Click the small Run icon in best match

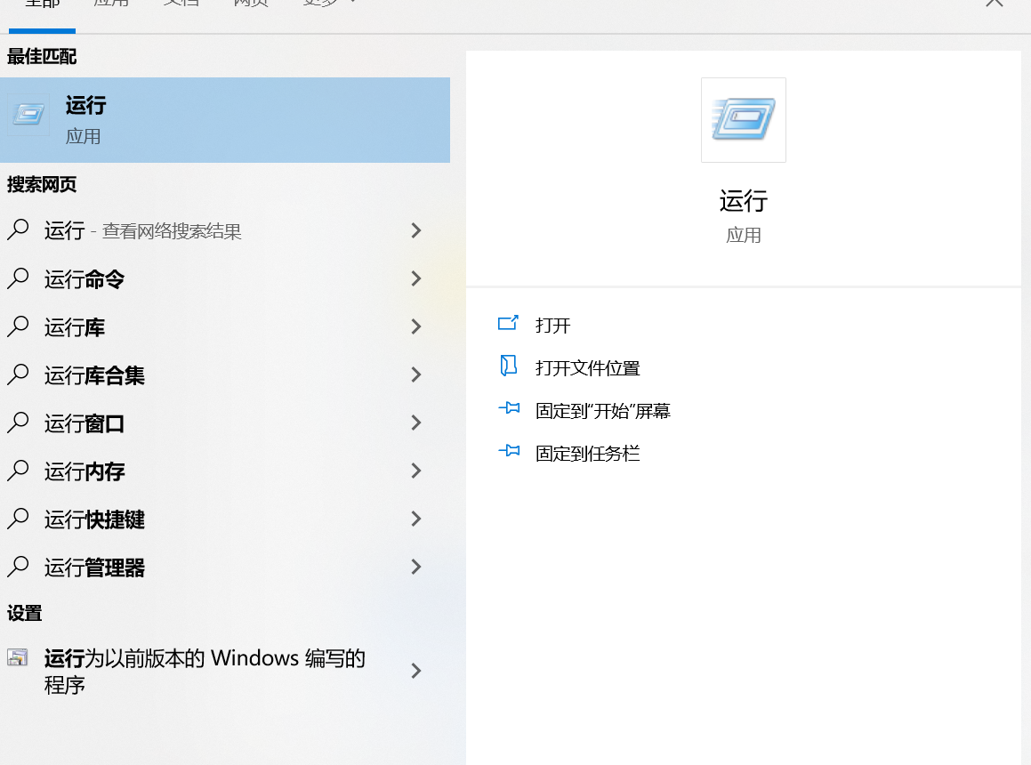(x=29, y=115)
